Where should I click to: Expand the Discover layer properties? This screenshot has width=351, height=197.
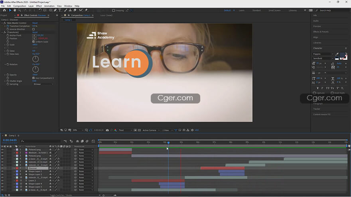(x=14, y=168)
